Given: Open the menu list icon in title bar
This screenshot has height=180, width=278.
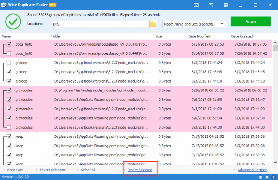Looking at the screenshot, I should pos(226,5).
